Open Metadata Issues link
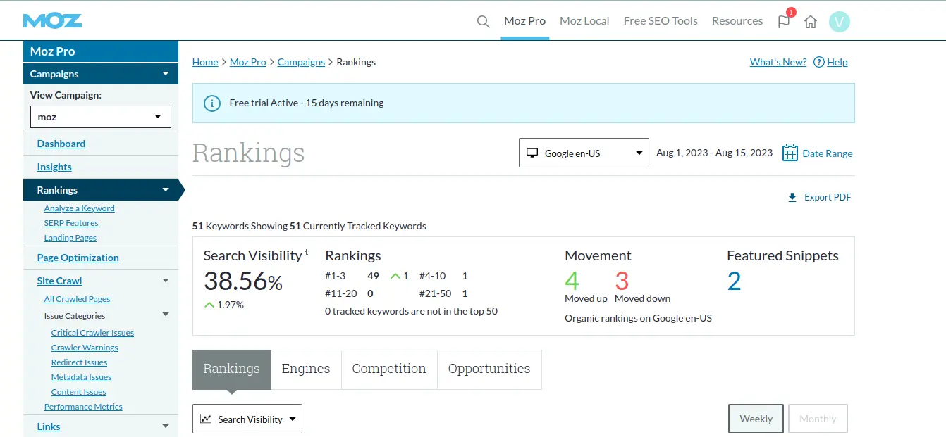Viewport: 946px width, 437px height. (81, 377)
